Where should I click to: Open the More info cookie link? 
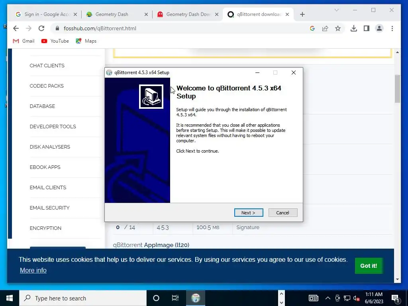33,271
